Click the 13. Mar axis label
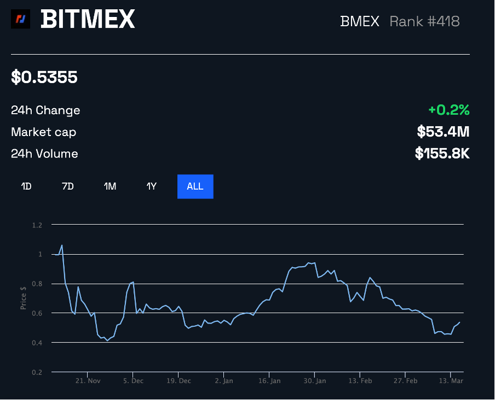 [450, 381]
